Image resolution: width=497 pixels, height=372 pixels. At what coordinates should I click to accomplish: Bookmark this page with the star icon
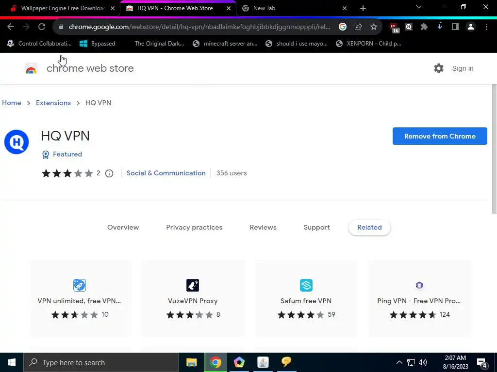(x=374, y=27)
